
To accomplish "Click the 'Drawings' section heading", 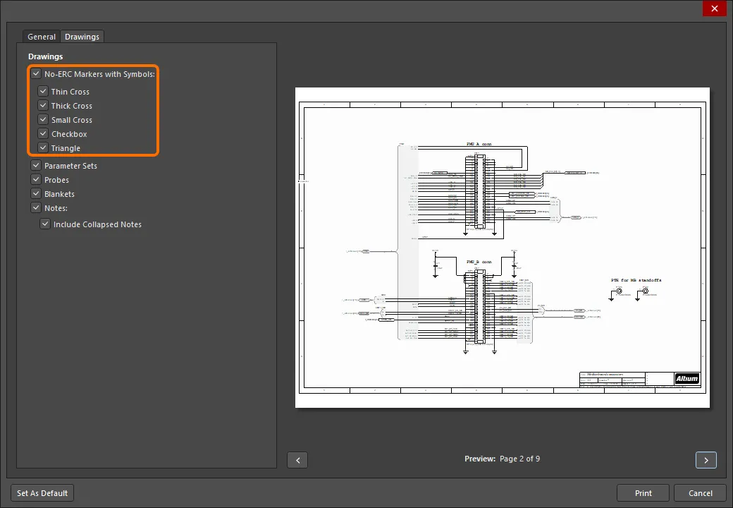I will [45, 56].
